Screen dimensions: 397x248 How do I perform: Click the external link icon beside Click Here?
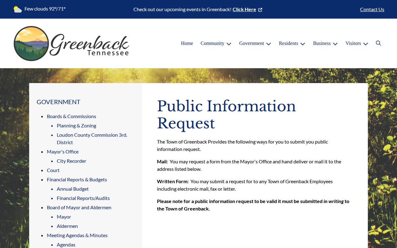[x=260, y=10]
